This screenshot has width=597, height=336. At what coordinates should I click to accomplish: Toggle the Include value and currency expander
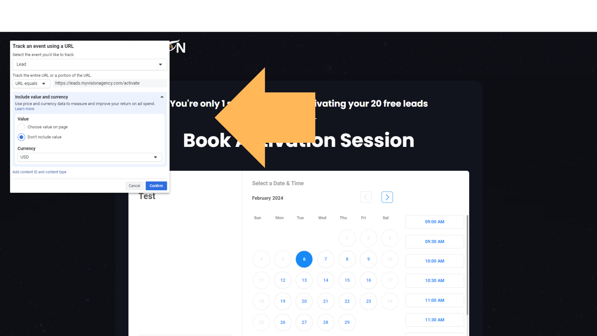[x=162, y=97]
